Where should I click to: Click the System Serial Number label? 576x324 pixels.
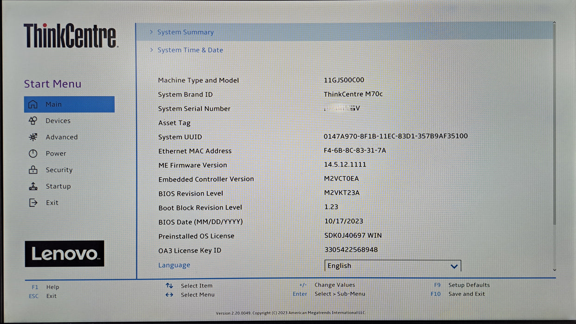pos(194,109)
